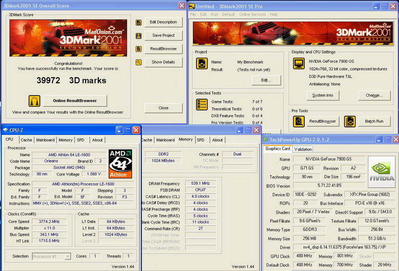The width and height of the screenshot is (399, 271).
Task: Click the CPU-Z title bar icon
Action: click(x=5, y=130)
